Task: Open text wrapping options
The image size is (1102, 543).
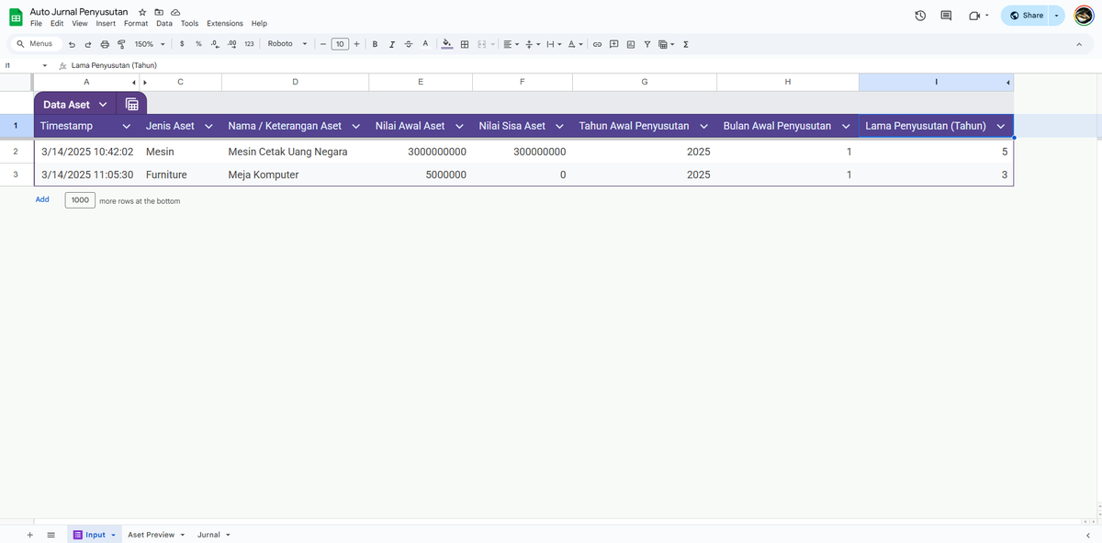Action: [x=552, y=44]
